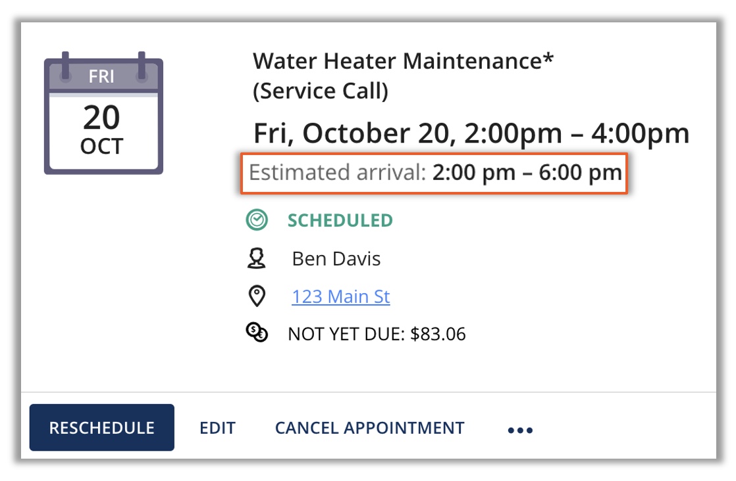Click the calendar date icon
The height and width of the screenshot is (481, 736).
pyautogui.click(x=103, y=116)
